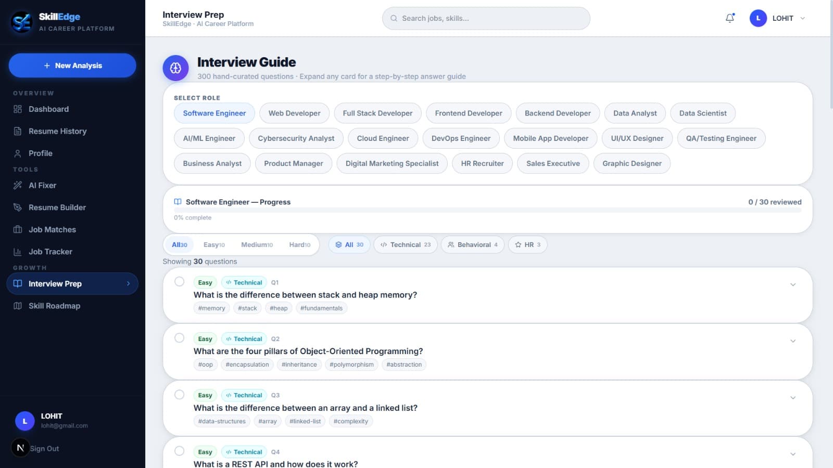833x468 pixels.
Task: Filter questions by Medium difficulty
Action: tap(257, 245)
